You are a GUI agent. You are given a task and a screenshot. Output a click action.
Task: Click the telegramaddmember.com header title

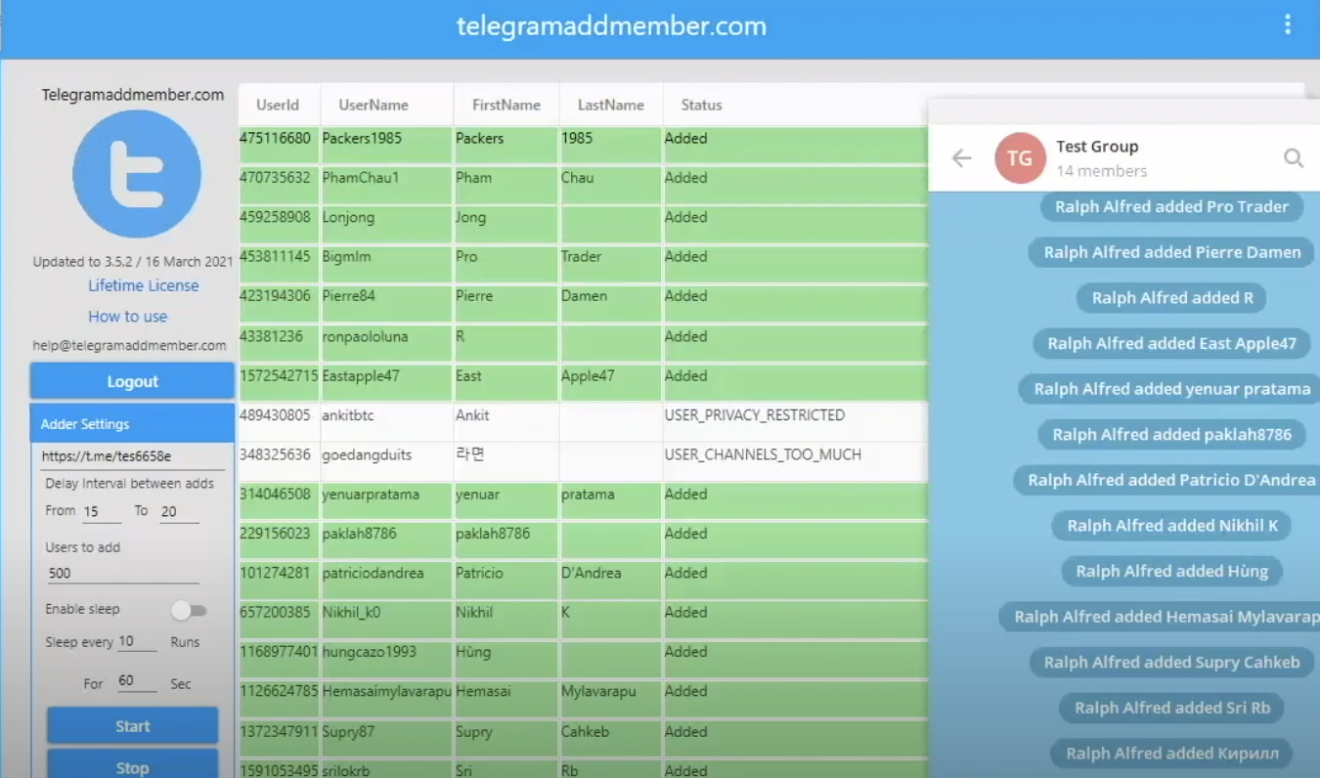coord(611,26)
